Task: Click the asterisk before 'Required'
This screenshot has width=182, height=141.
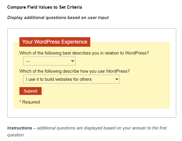Action: pos(20,102)
